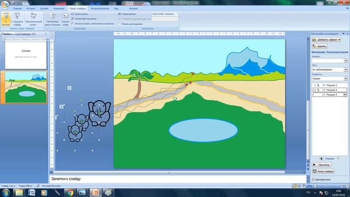Click zoom out minus button
Image resolution: width=350 pixels, height=197 pixels.
coord(315,186)
